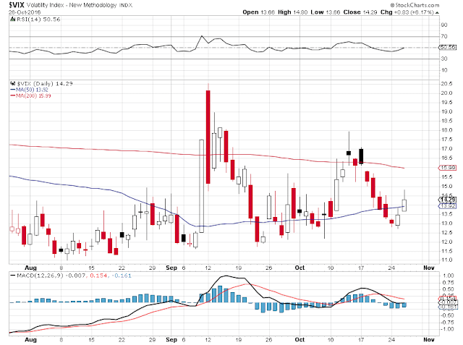The image size is (463, 345).
Task: Click the Nov label under the price panel
Action: point(429,268)
